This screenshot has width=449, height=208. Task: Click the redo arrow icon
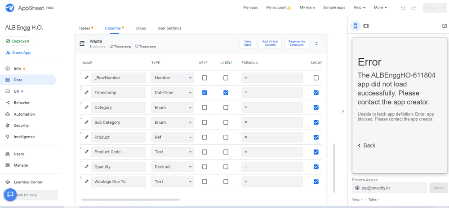pyautogui.click(x=413, y=8)
